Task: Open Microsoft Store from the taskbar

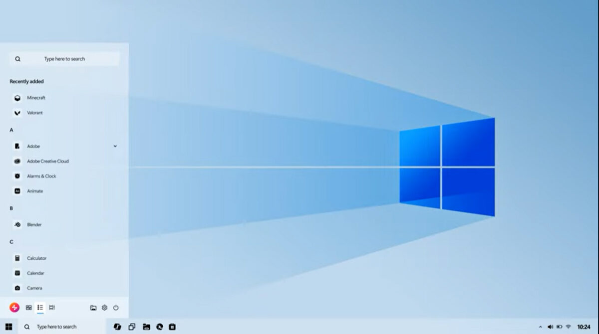Action: (172, 327)
